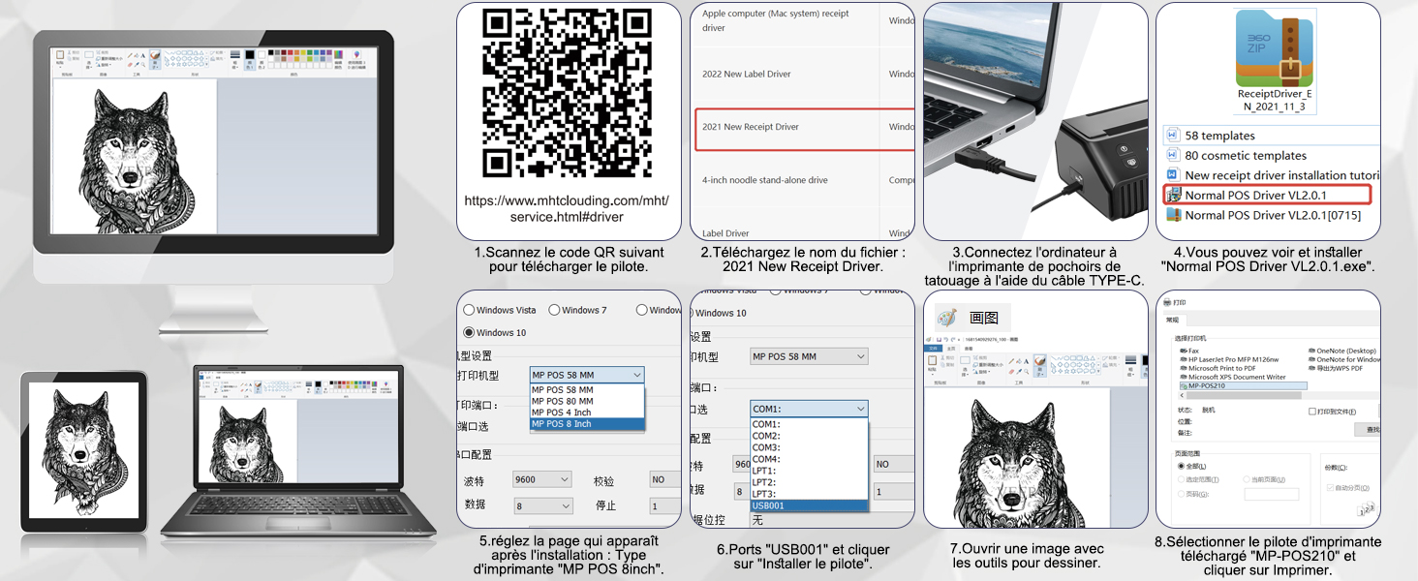
Task: Click 4-inch noodle stand-alone drive row
Action: pos(803,180)
